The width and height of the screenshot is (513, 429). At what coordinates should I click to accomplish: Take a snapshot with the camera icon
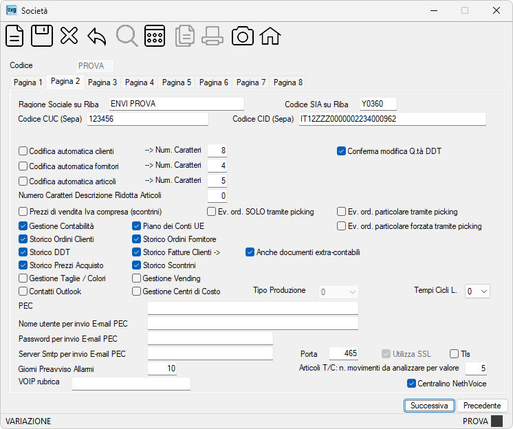(x=243, y=36)
